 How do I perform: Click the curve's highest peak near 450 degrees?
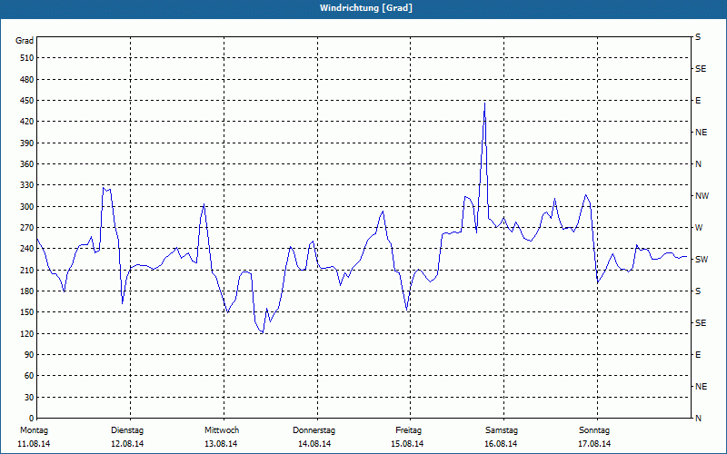484,104
